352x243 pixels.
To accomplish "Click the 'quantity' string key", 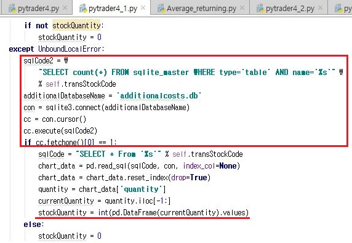I will point(141,189).
